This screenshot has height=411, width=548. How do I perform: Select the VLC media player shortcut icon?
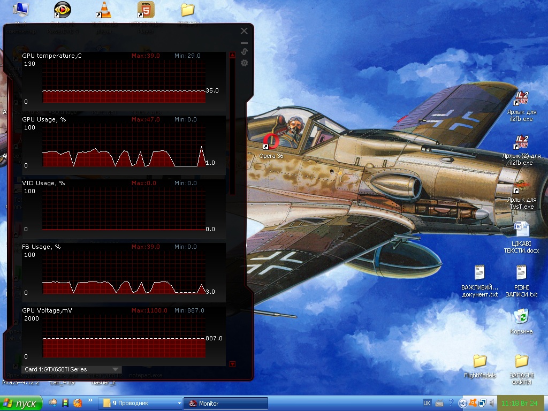[x=104, y=10]
